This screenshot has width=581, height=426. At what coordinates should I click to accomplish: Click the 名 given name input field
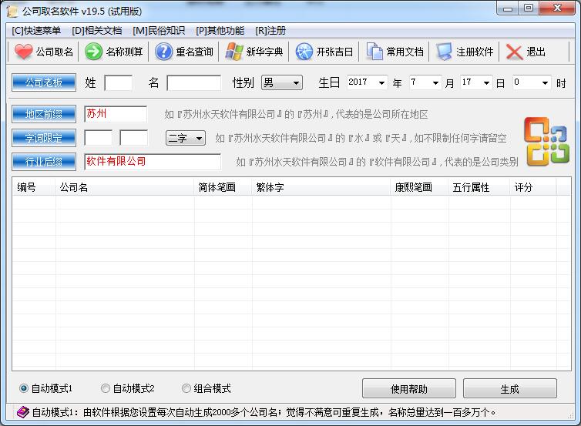(x=193, y=82)
